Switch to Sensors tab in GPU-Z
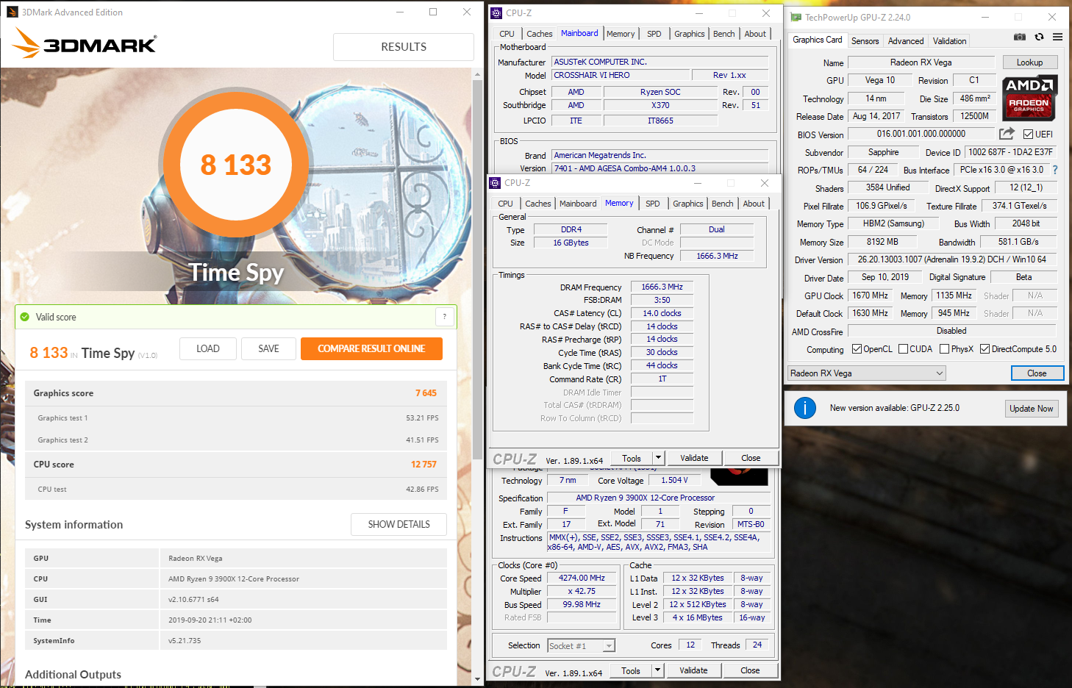The height and width of the screenshot is (688, 1072). [x=865, y=41]
